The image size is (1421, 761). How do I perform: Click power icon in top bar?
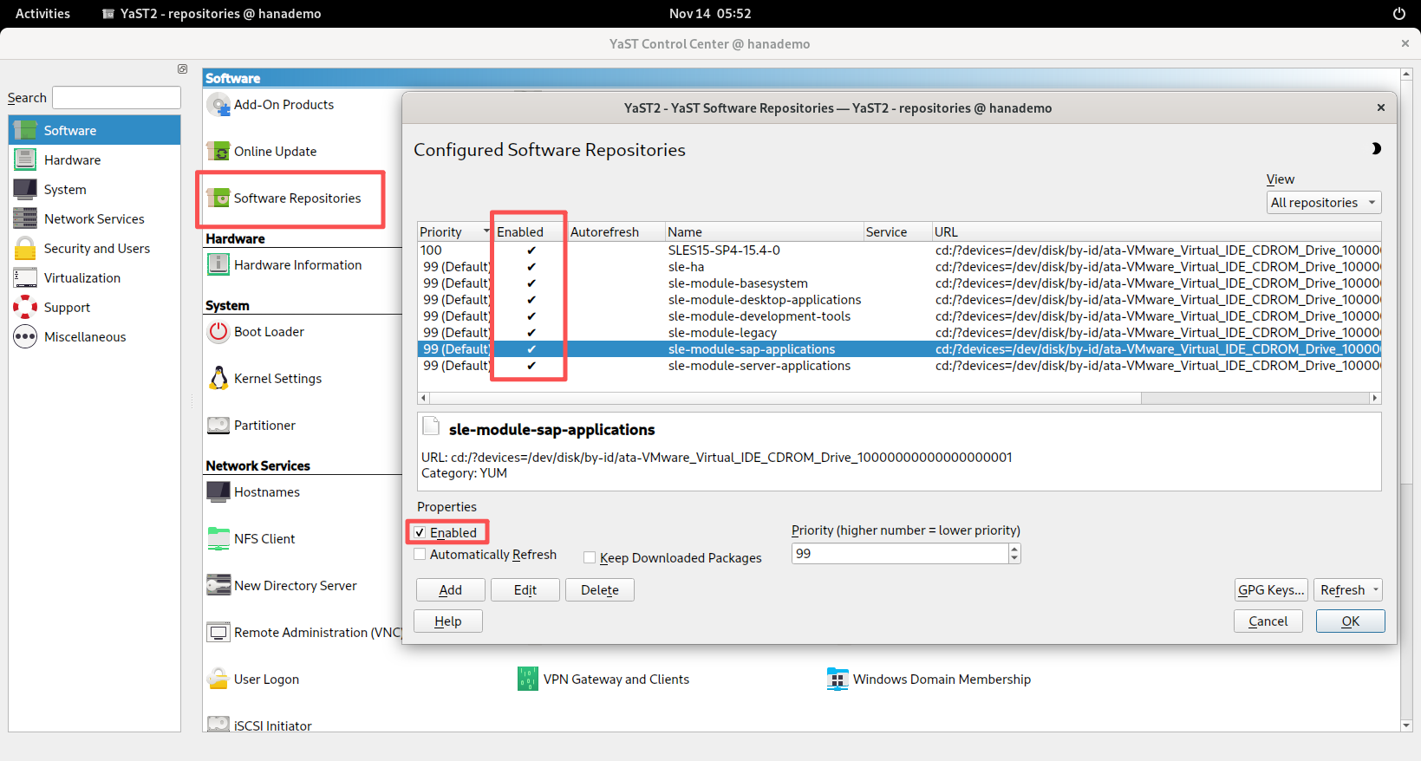coord(1398,14)
